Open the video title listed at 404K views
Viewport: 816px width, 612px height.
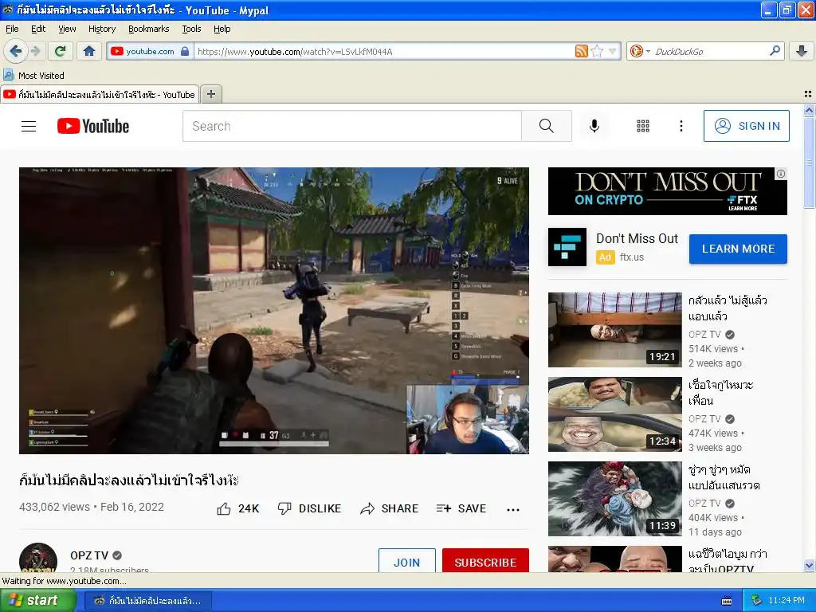[724, 477]
